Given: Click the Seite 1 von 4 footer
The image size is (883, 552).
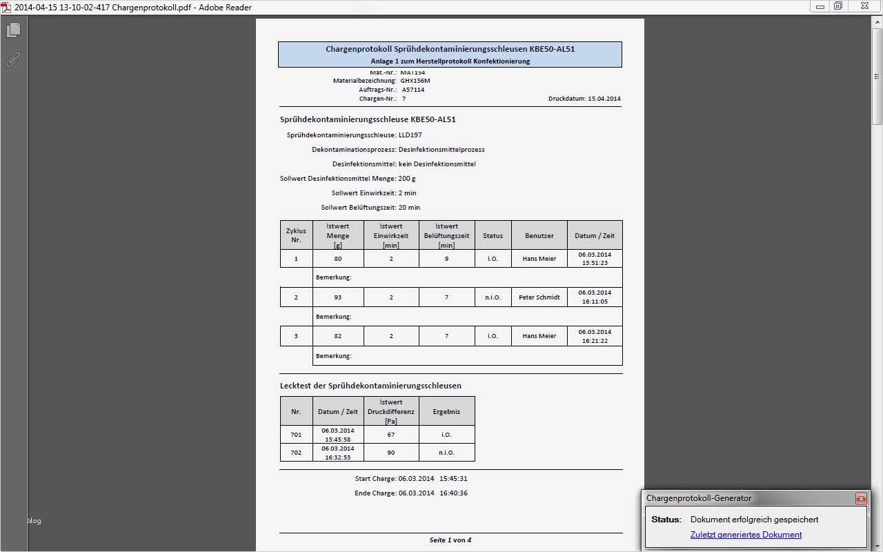Looking at the screenshot, I should point(450,540).
